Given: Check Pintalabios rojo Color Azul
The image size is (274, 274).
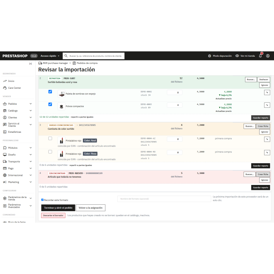Looking at the screenshot, I should [x=50, y=139].
